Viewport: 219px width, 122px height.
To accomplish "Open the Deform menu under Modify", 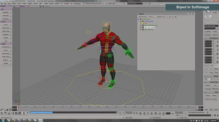I will pos(6,60).
